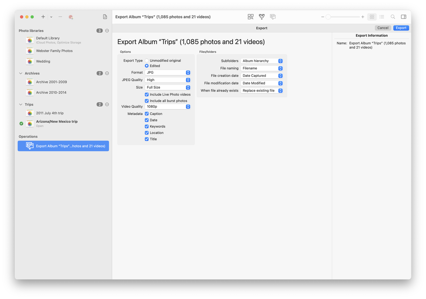The image size is (426, 299).
Task: Click the merge libraries toolbar icon
Action: pyautogui.click(x=262, y=17)
